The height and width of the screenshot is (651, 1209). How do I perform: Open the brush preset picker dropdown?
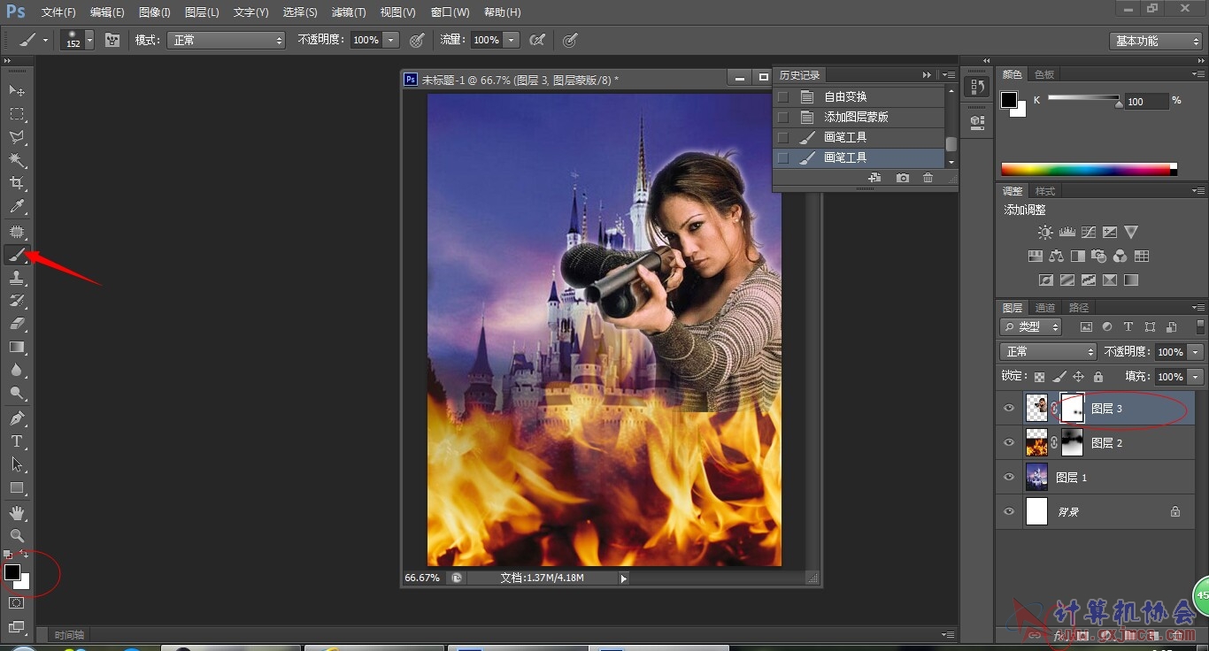tap(89, 40)
